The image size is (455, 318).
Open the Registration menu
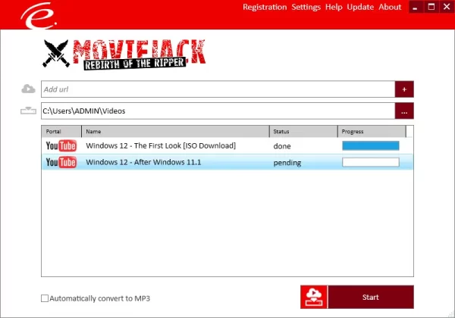(x=265, y=7)
